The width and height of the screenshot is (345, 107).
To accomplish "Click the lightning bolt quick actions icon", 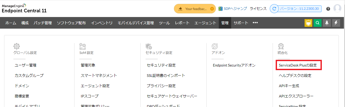I will coord(336,23).
